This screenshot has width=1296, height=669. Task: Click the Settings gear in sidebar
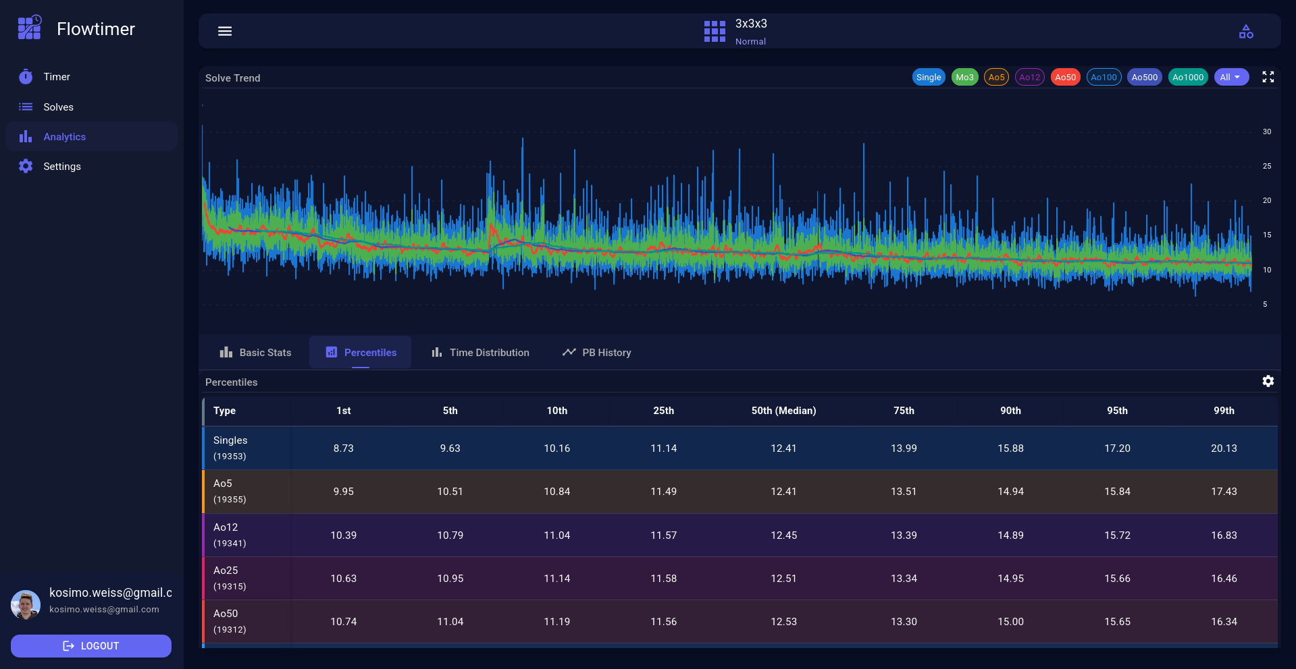[x=26, y=167]
